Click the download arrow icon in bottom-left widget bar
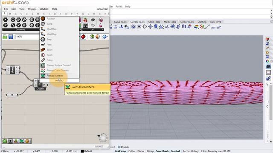The image size is (273, 153). (x=10, y=141)
